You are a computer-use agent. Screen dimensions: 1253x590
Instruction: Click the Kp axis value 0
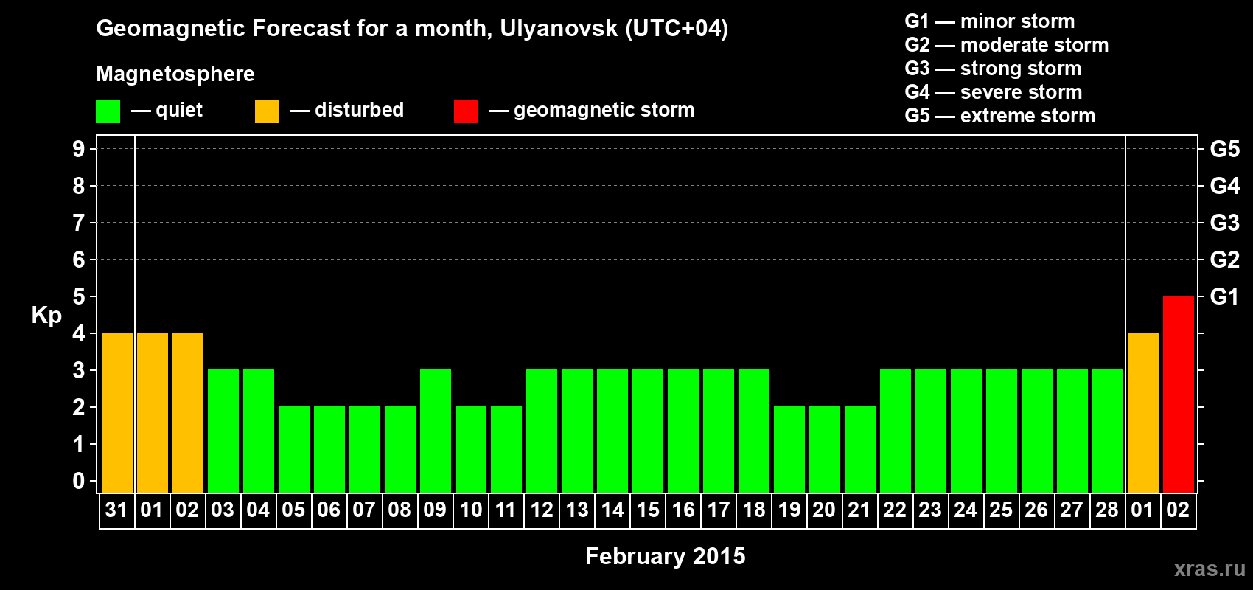pyautogui.click(x=79, y=481)
